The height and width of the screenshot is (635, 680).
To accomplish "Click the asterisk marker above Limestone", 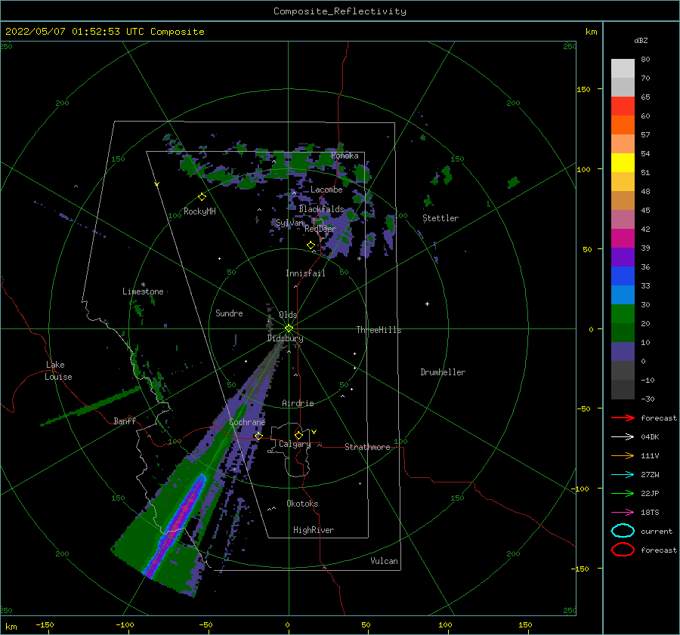I will click(x=143, y=285).
